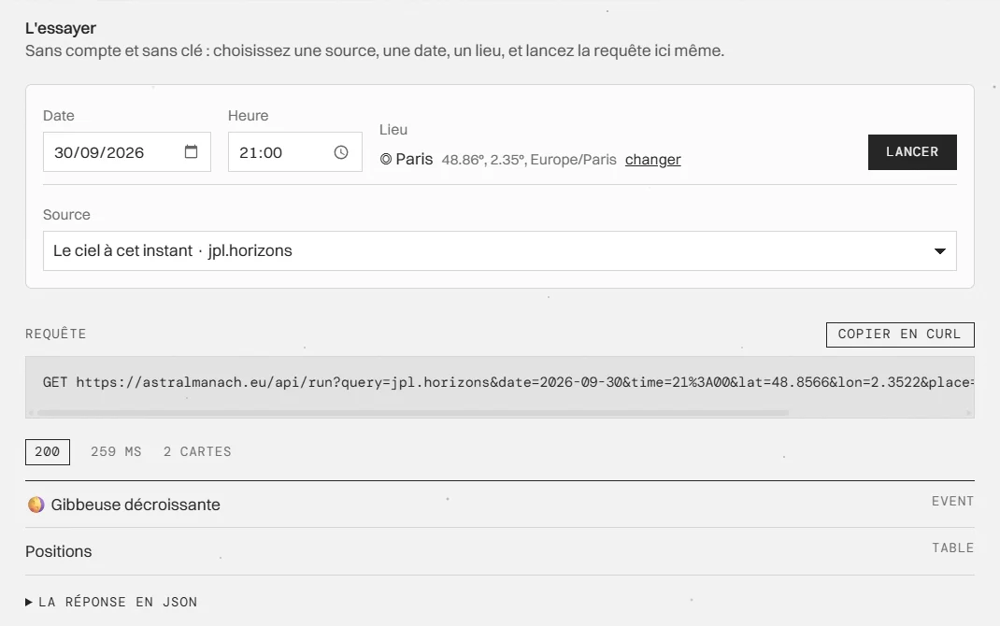
Task: Click the coordinates 48.86°, 2.35°, Europe/Paris
Action: (x=529, y=160)
